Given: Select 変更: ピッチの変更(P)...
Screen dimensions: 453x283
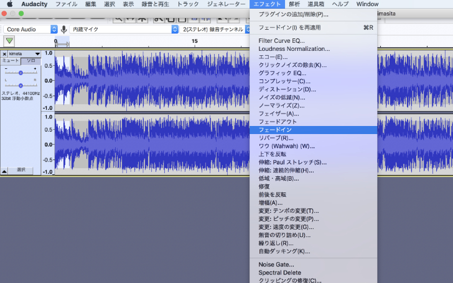Looking at the screenshot, I should tap(314, 218).
